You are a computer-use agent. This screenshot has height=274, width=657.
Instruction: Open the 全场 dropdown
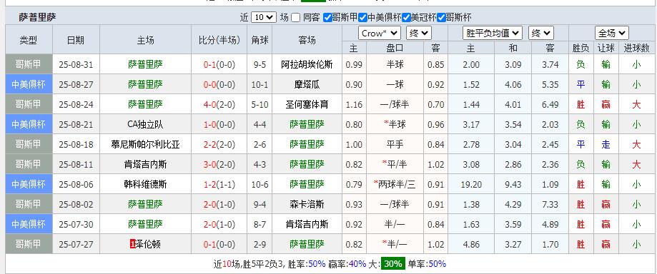pyautogui.click(x=612, y=33)
